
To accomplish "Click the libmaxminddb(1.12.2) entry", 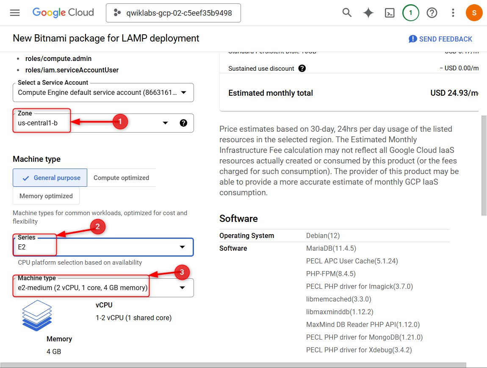I will pos(340,312).
